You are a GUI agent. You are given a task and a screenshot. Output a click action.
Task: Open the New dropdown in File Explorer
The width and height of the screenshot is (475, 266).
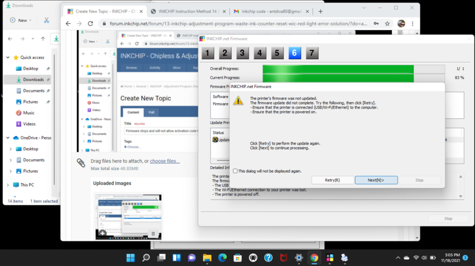click(x=20, y=20)
